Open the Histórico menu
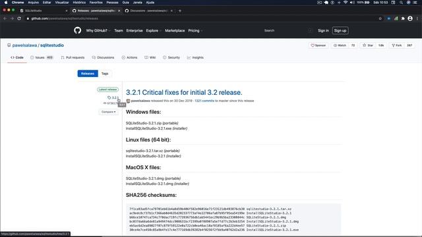 (x=79, y=3)
